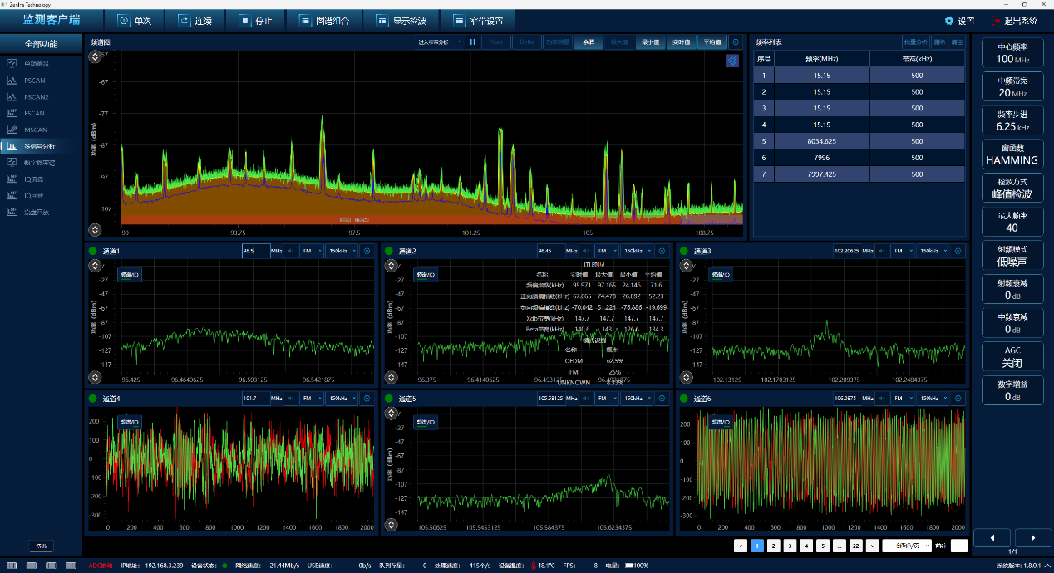This screenshot has height=573, width=1054.
Task: Click the blue eraser icon on the spectrum plot
Action: tap(732, 61)
